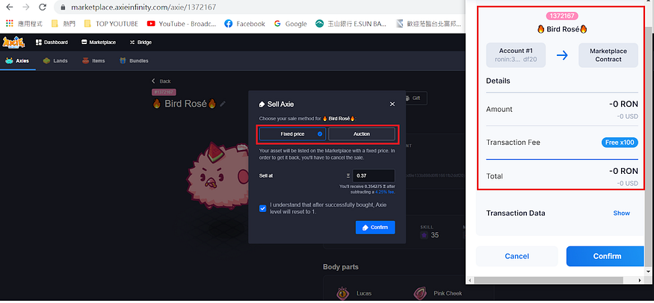Open the 玉山銀行 E.SUN bookmark
Image resolution: width=654 pixels, height=303 pixels.
point(351,24)
